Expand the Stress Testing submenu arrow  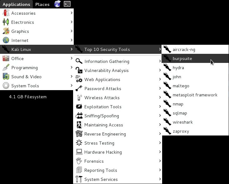point(160,143)
